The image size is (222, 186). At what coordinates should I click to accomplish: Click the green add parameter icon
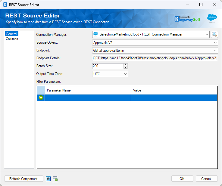click(x=41, y=98)
